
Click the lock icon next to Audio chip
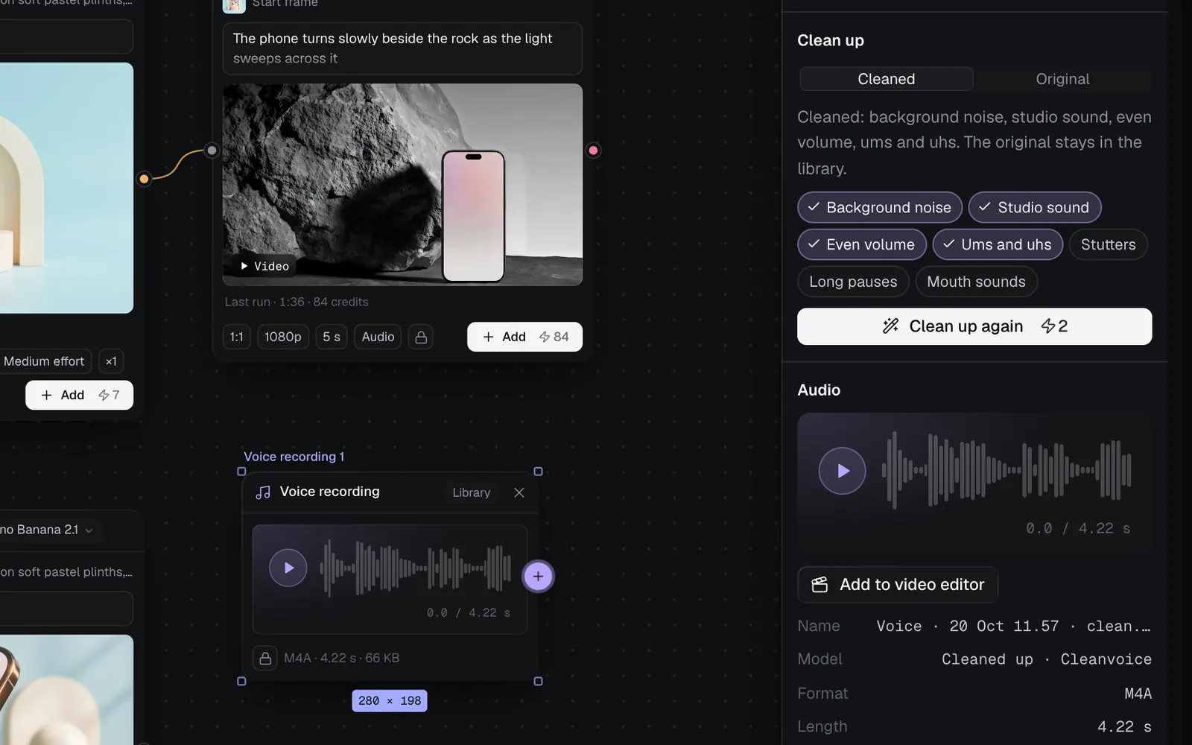tap(421, 337)
